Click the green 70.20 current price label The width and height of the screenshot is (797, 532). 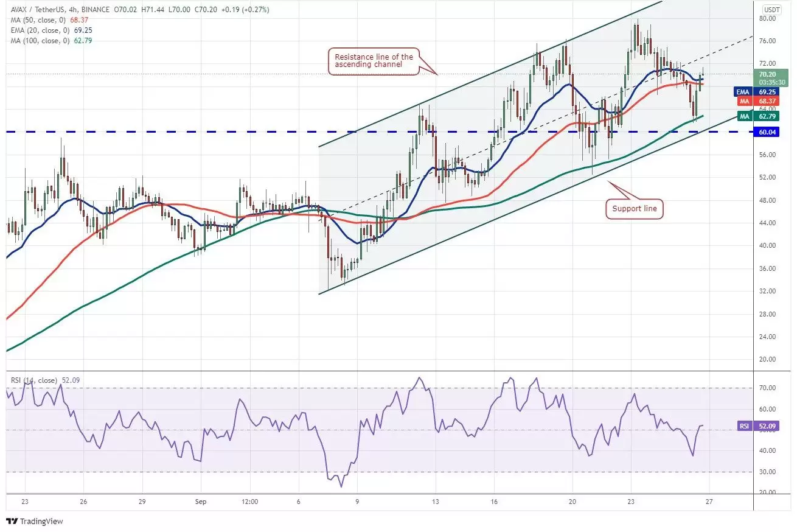point(770,77)
